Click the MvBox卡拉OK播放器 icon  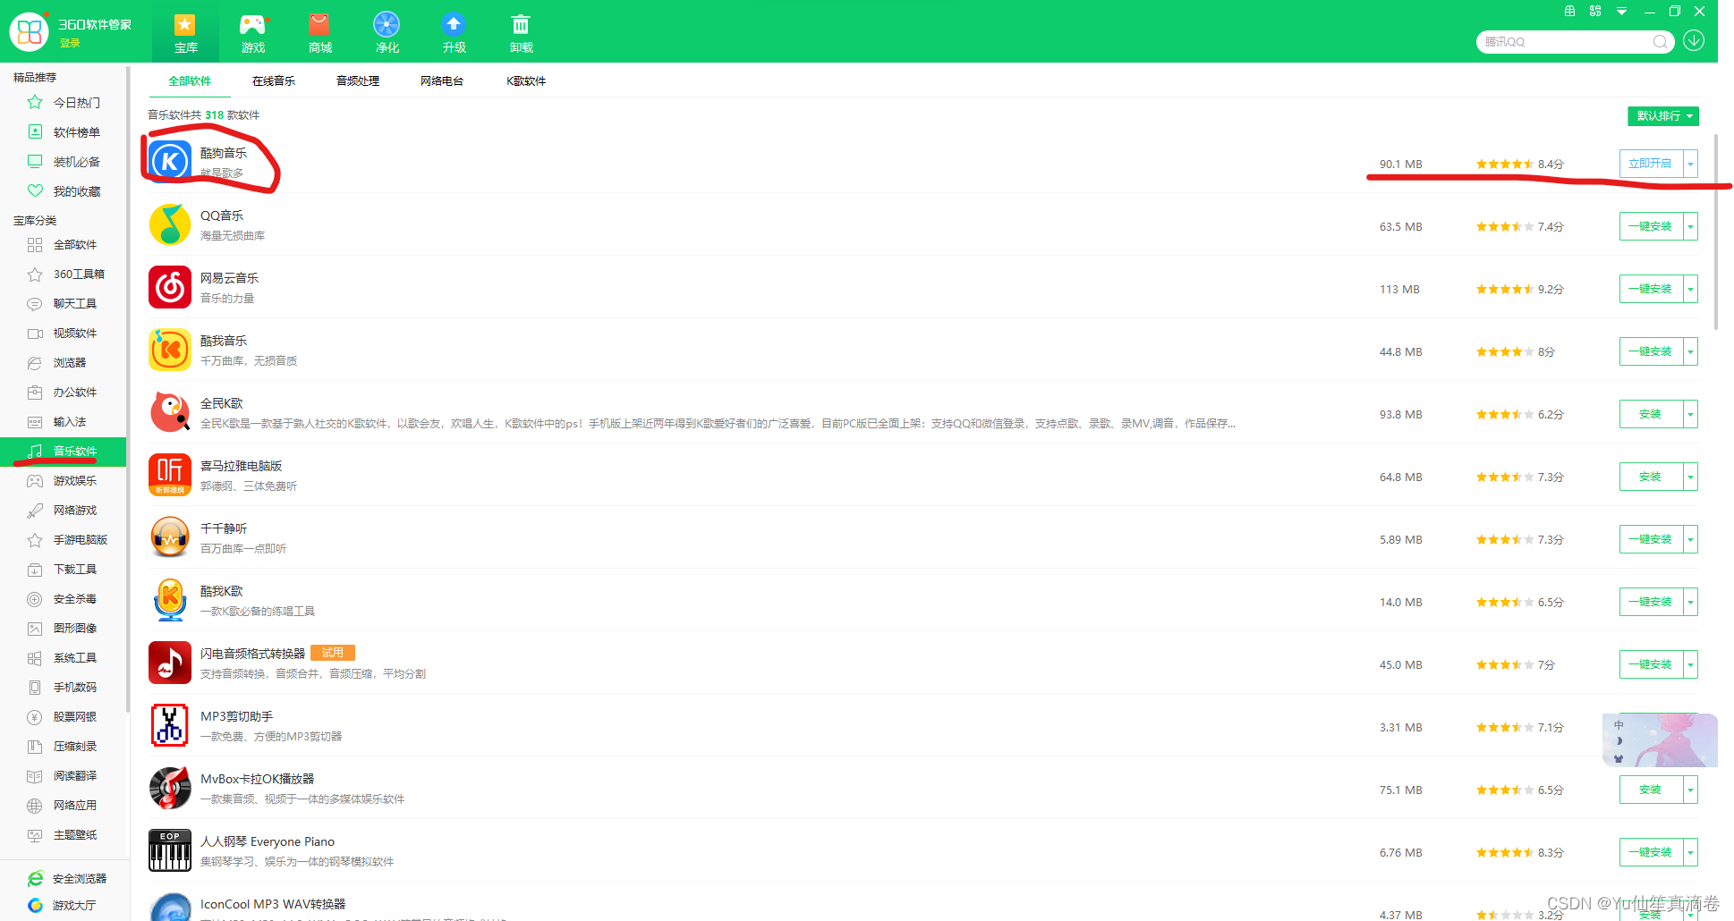point(170,788)
